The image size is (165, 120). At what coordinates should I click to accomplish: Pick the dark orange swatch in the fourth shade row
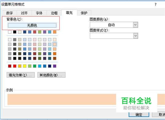point(55,54)
